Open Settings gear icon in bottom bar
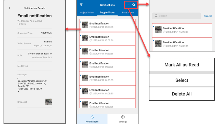The height and width of the screenshot is (124, 218). (123, 117)
